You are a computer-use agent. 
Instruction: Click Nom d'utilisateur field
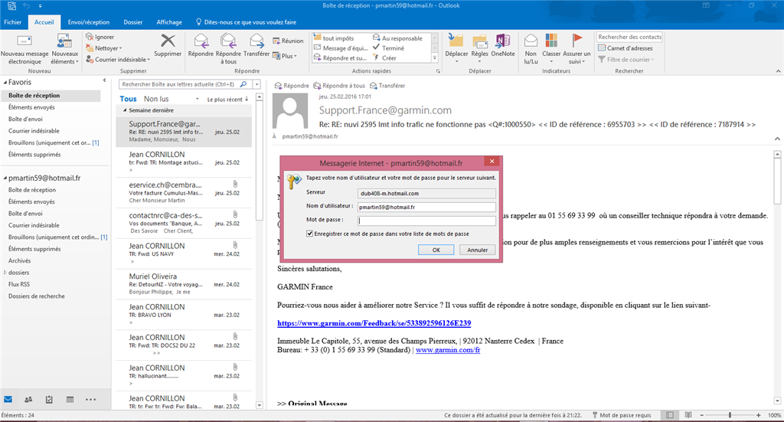coord(426,207)
